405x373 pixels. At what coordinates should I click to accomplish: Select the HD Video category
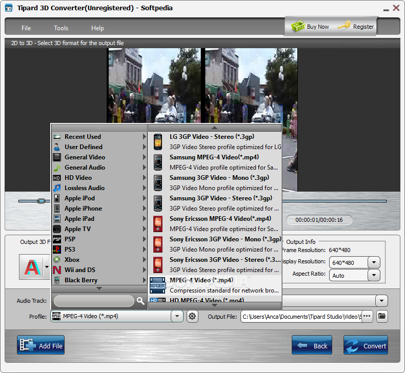tap(99, 178)
